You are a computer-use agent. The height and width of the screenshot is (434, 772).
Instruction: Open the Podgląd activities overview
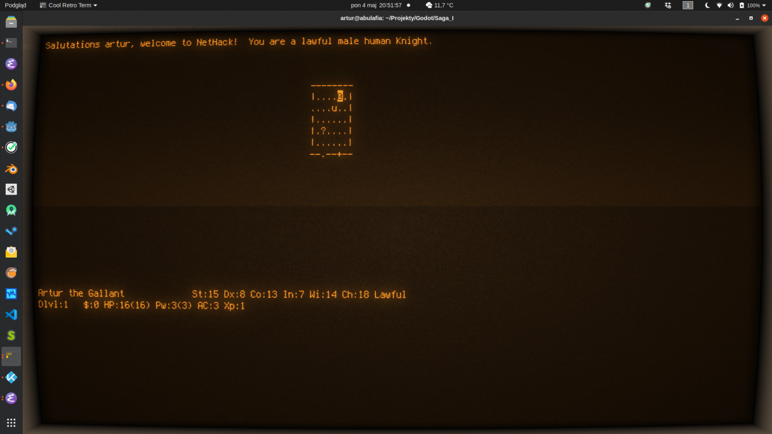15,5
